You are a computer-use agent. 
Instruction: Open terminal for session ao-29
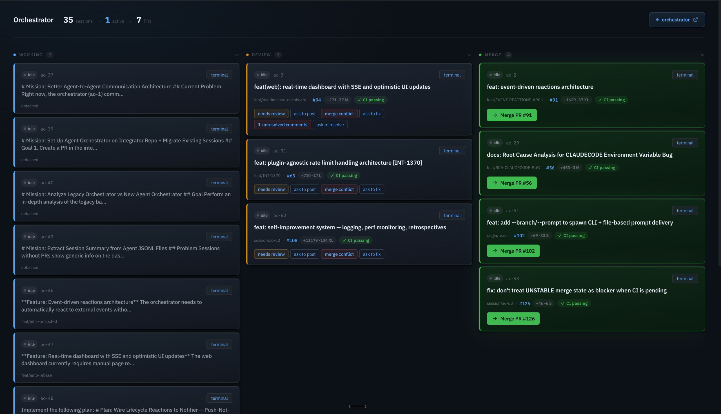click(685, 142)
